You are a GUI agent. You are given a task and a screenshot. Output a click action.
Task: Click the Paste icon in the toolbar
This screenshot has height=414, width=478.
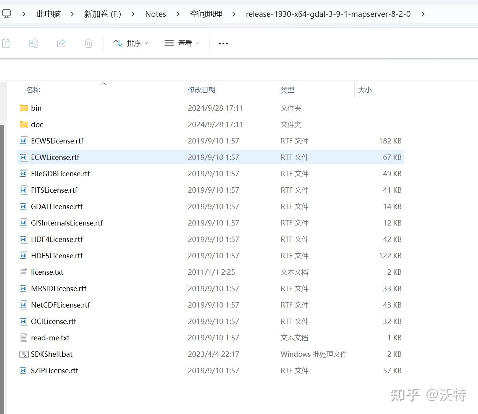point(6,43)
